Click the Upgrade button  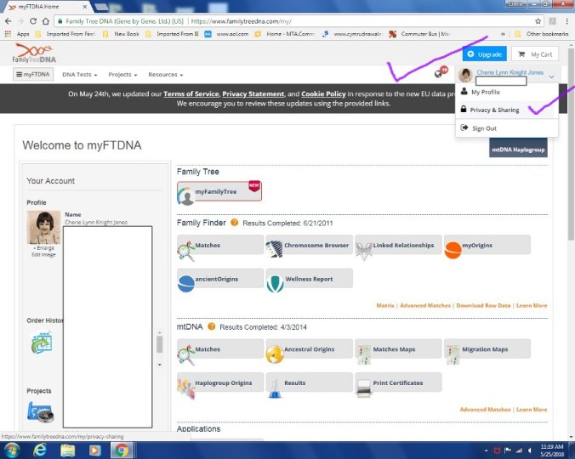[x=485, y=54]
